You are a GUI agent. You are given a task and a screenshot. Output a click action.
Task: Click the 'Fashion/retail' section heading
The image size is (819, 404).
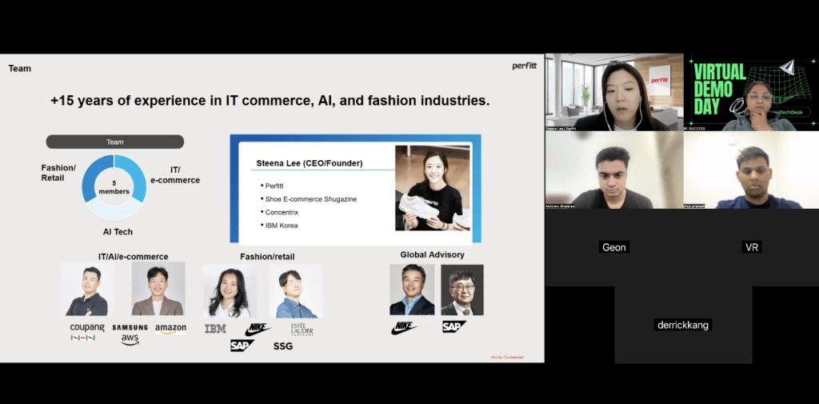click(x=267, y=257)
